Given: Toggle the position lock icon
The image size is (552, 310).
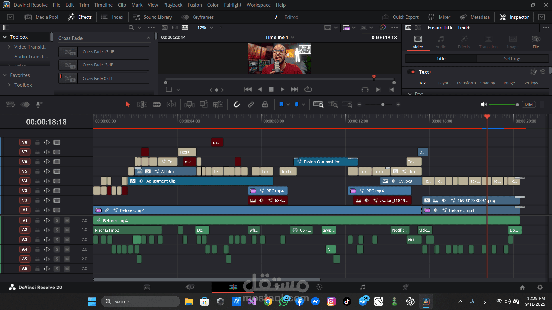Looking at the screenshot, I should point(265,104).
